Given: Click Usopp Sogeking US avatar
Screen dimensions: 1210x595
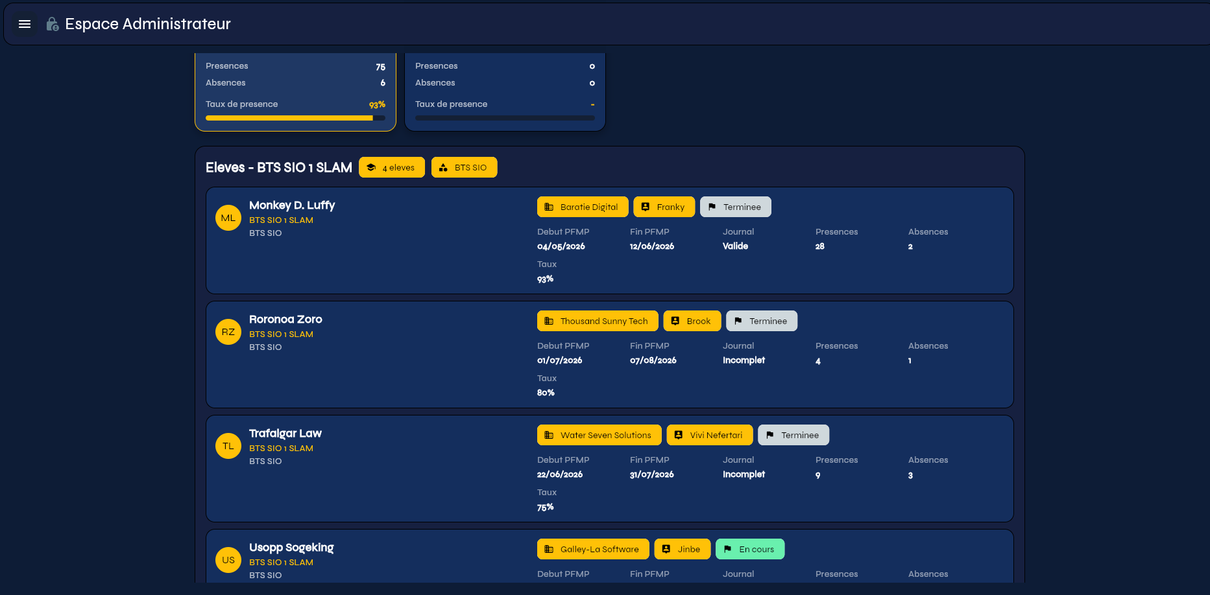Looking at the screenshot, I should (x=228, y=560).
